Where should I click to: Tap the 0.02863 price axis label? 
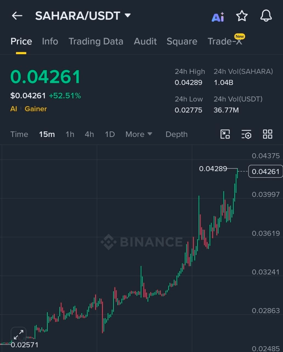[x=266, y=311]
